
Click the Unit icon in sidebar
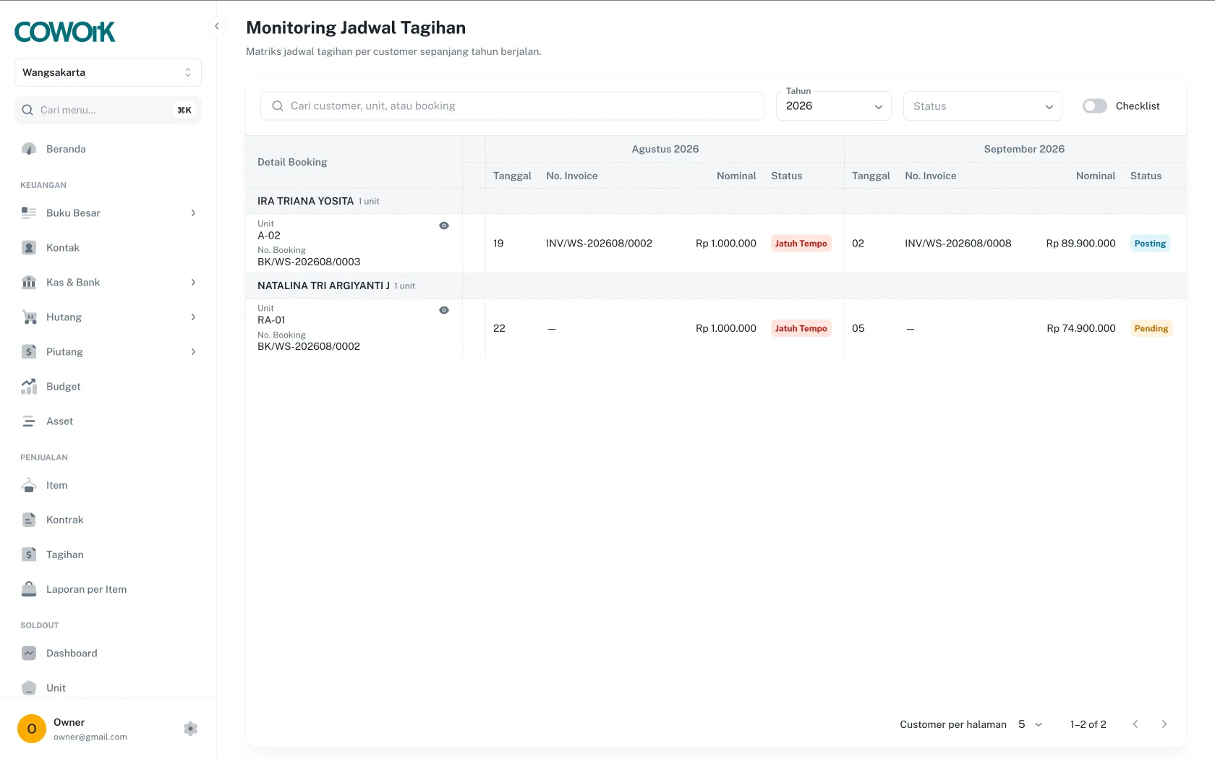pyautogui.click(x=29, y=687)
